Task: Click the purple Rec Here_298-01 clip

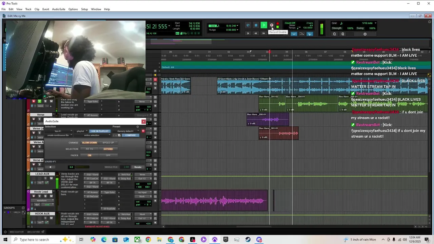Action: point(268,119)
